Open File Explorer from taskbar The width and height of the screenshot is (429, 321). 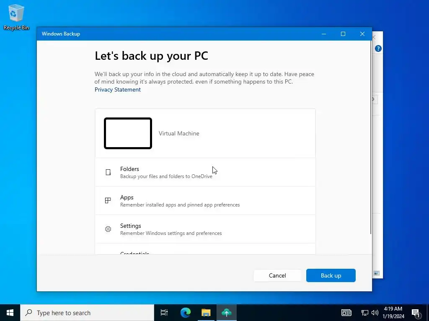point(206,313)
